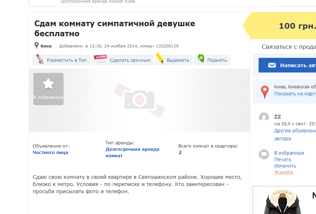The image size is (316, 214).
Task: Click the yellow highlighter marker icon
Action: pos(160,59)
